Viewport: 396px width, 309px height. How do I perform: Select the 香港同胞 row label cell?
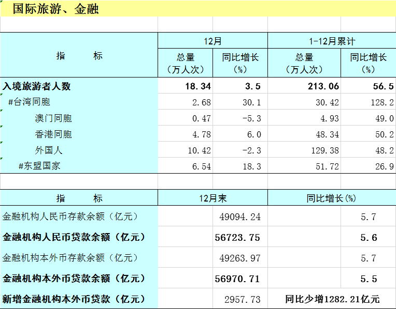(x=53, y=134)
